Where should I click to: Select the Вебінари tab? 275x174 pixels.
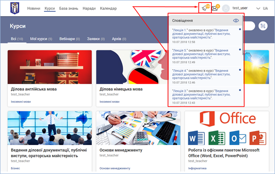(69, 39)
